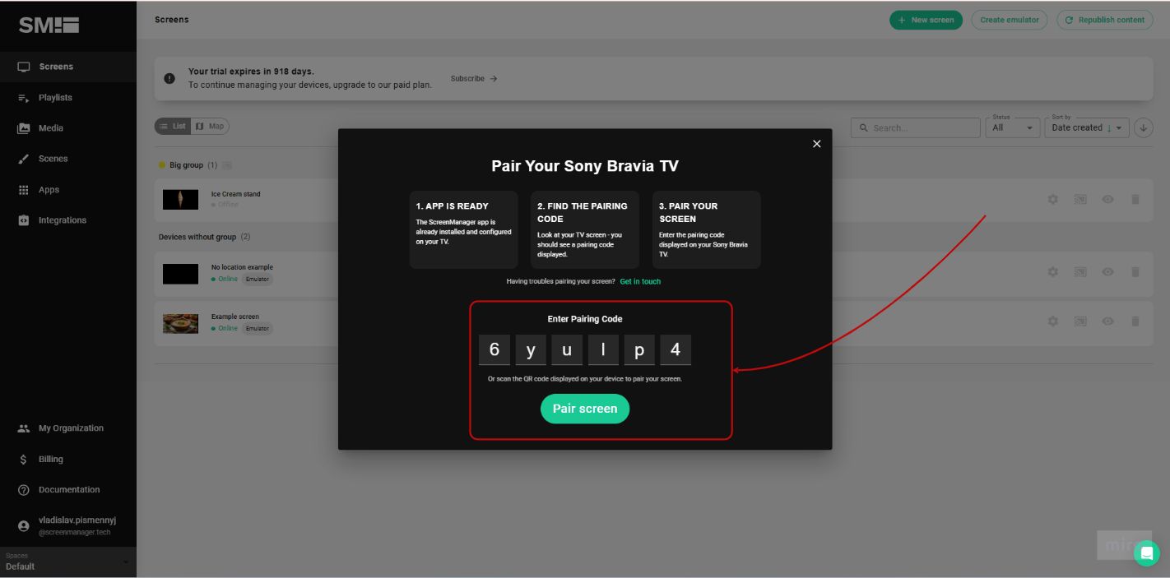Switch to List view
1170x578 pixels.
click(x=173, y=127)
